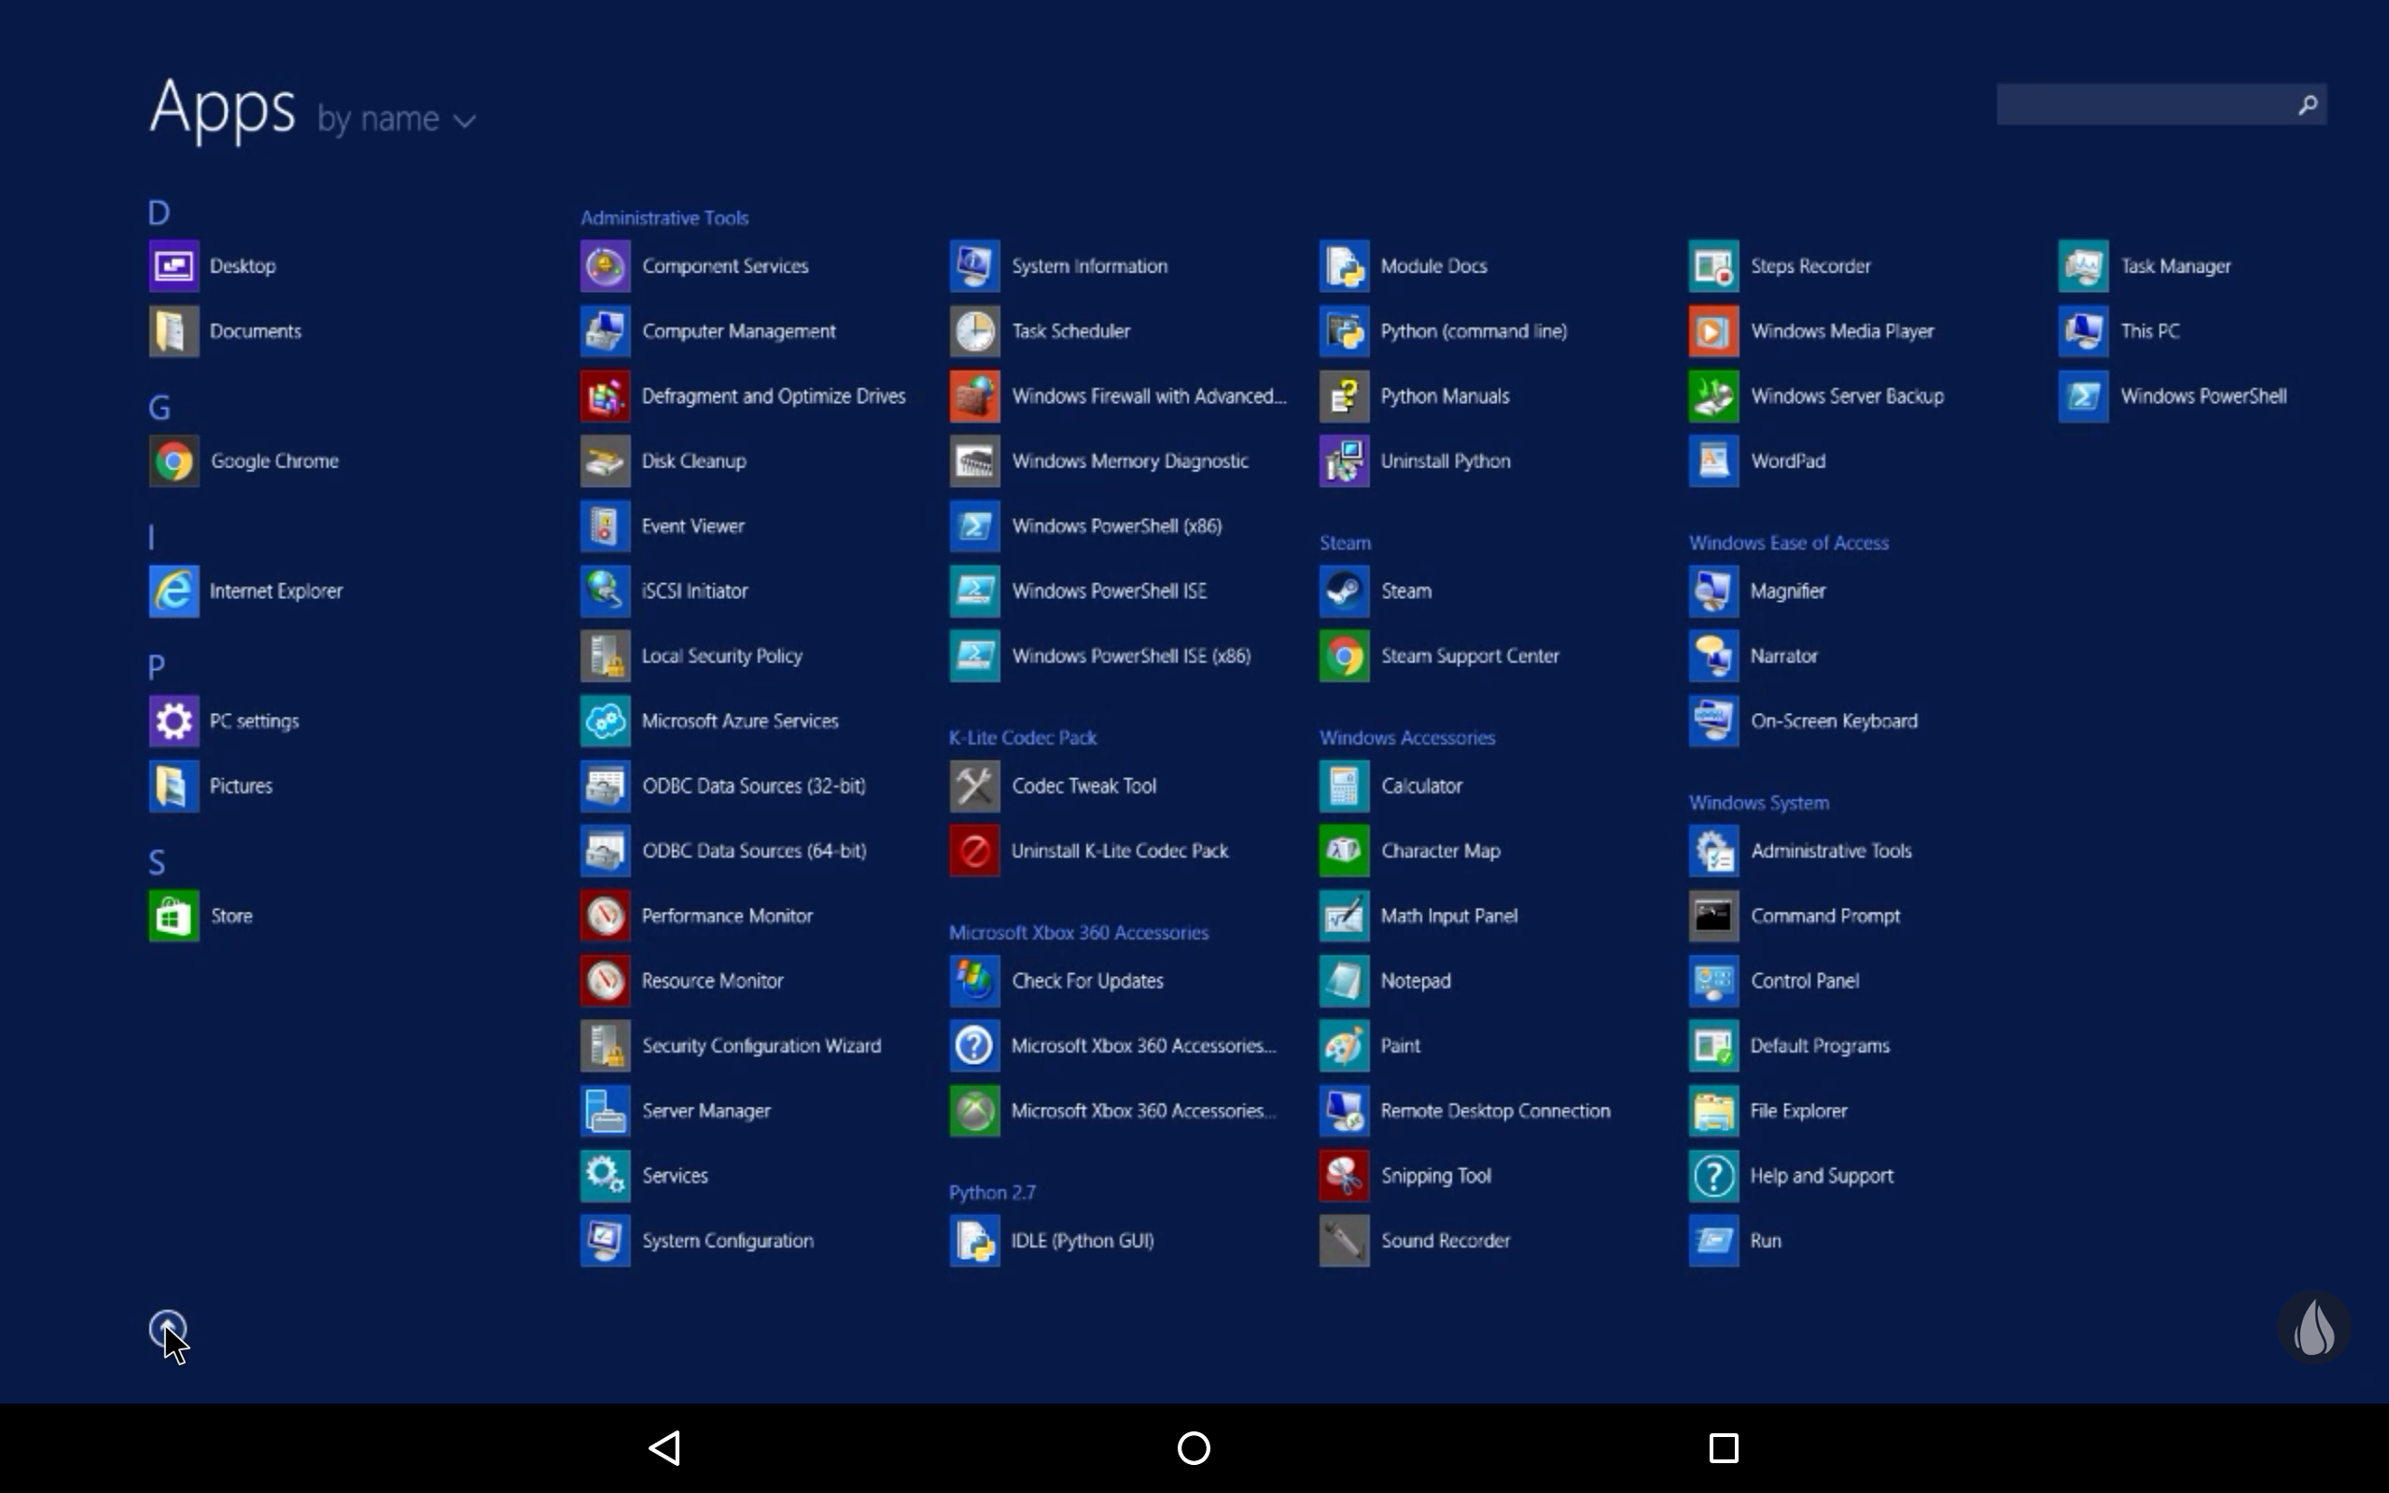This screenshot has height=1493, width=2389.
Task: Click the 'System Configuration' label
Action: click(x=728, y=1241)
